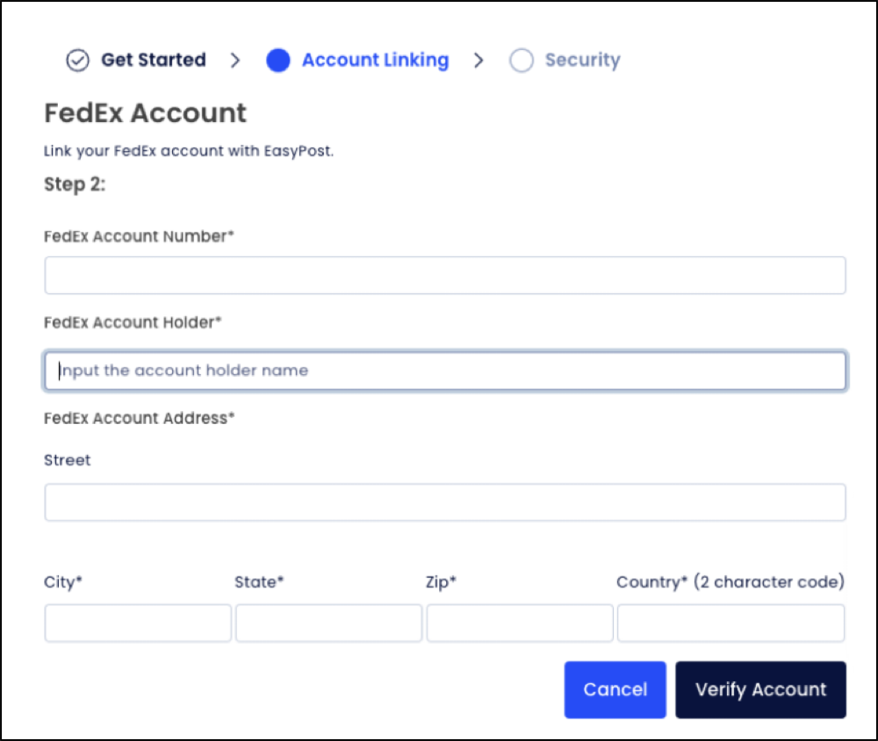
Task: Focus the Street address field
Action: (445, 502)
